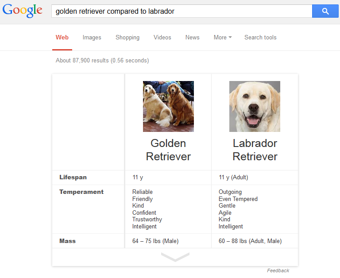This screenshot has height=278, width=340.
Task: Open the Golden Retriever title link
Action: pos(168,150)
